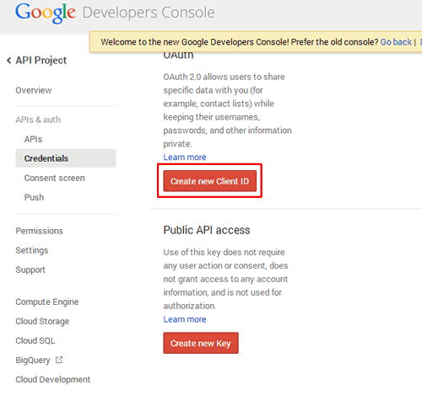Viewport: 422px width, 406px height.
Task: Open Cloud SQL section
Action: click(35, 340)
